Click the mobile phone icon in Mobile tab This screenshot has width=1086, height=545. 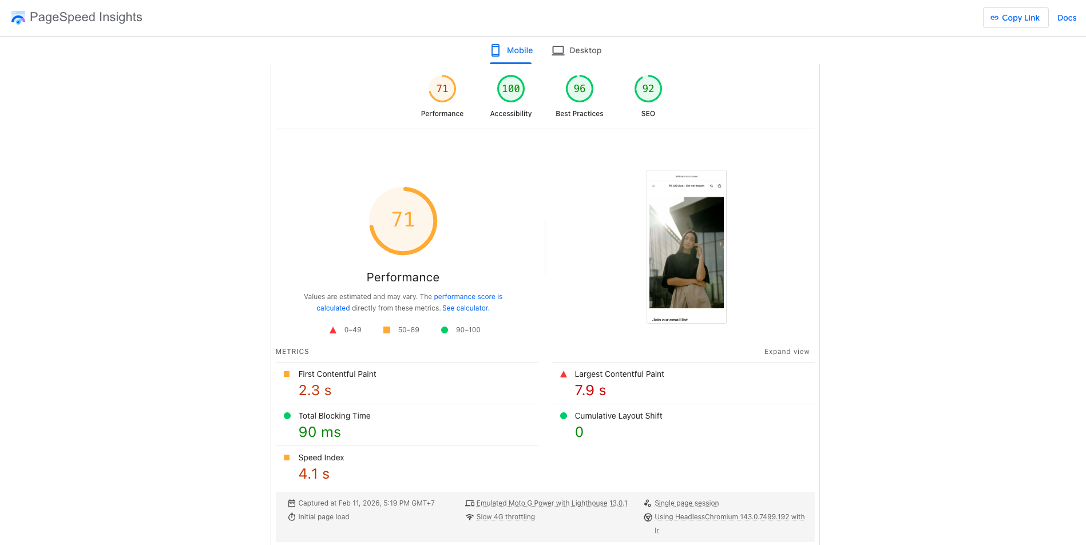click(x=496, y=50)
